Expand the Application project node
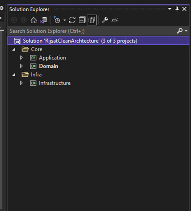 [21, 58]
